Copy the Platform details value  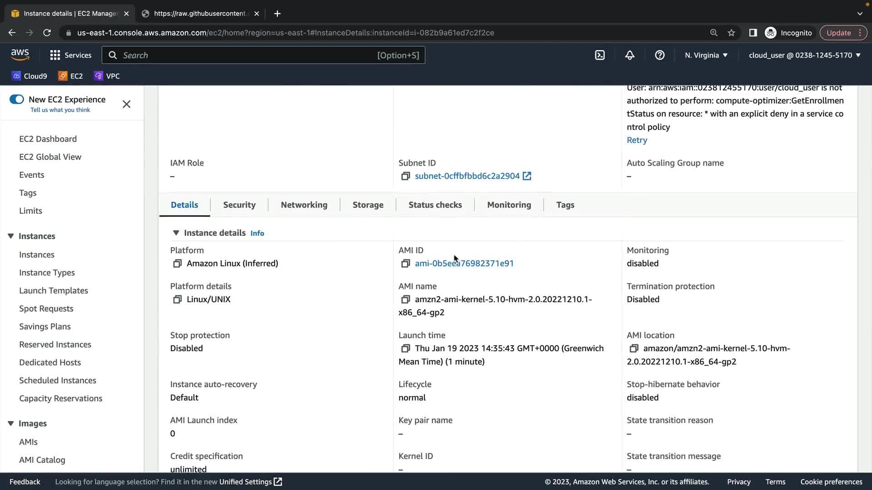point(177,299)
